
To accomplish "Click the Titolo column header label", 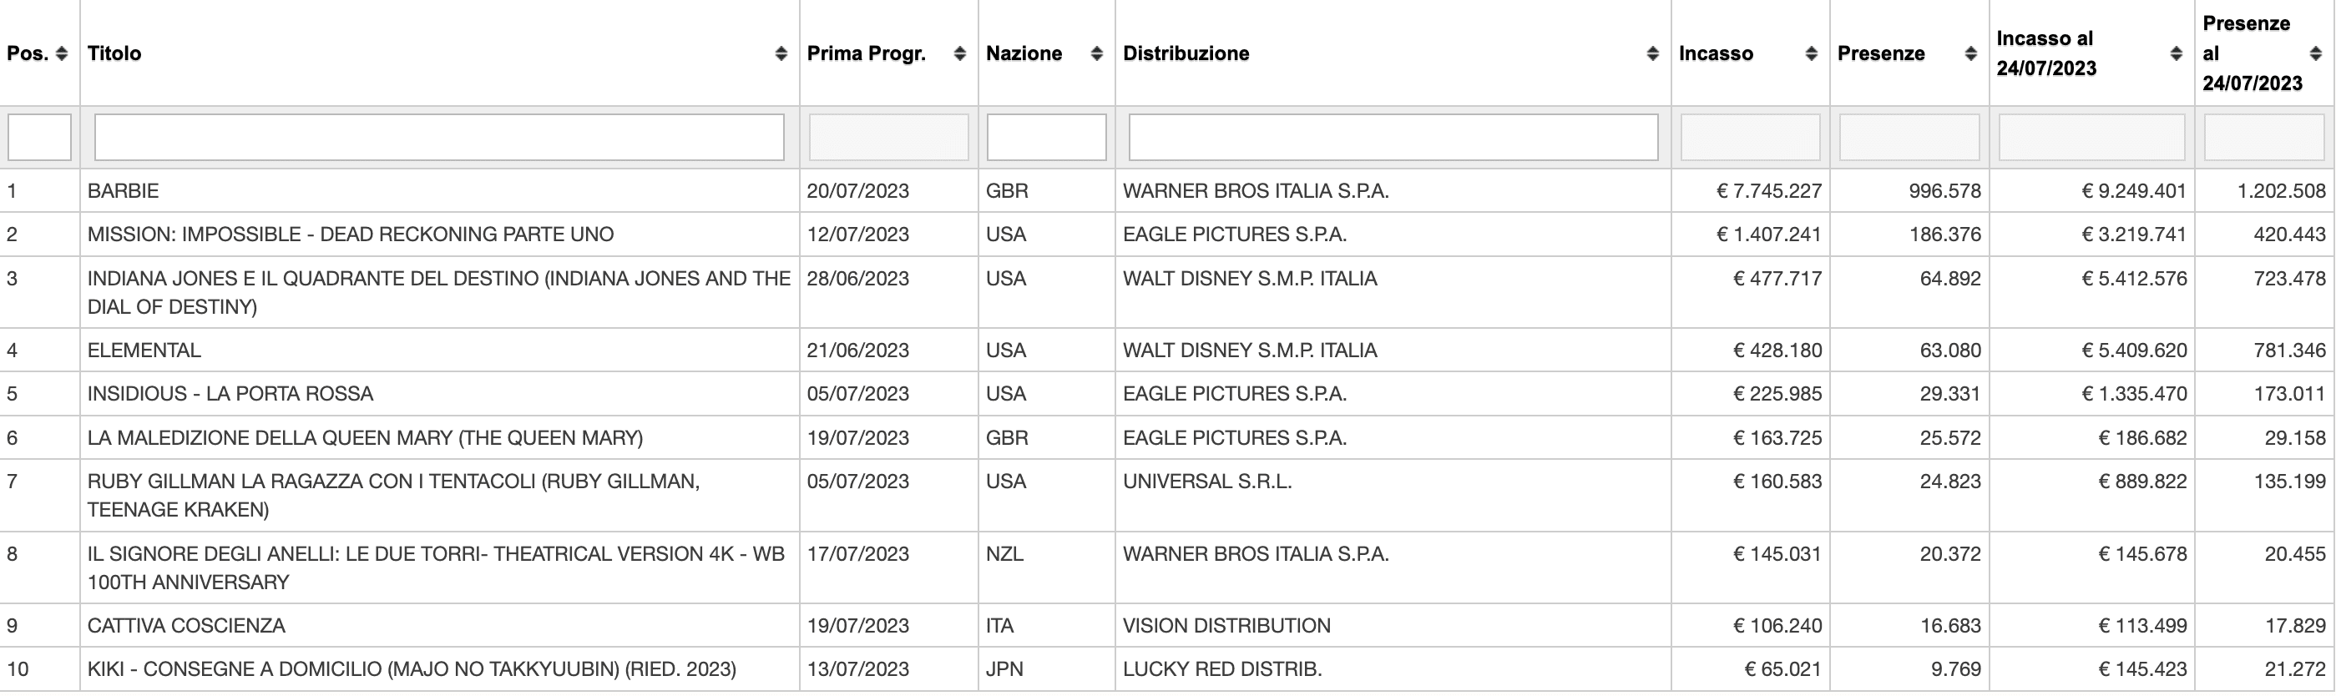I will pos(114,53).
